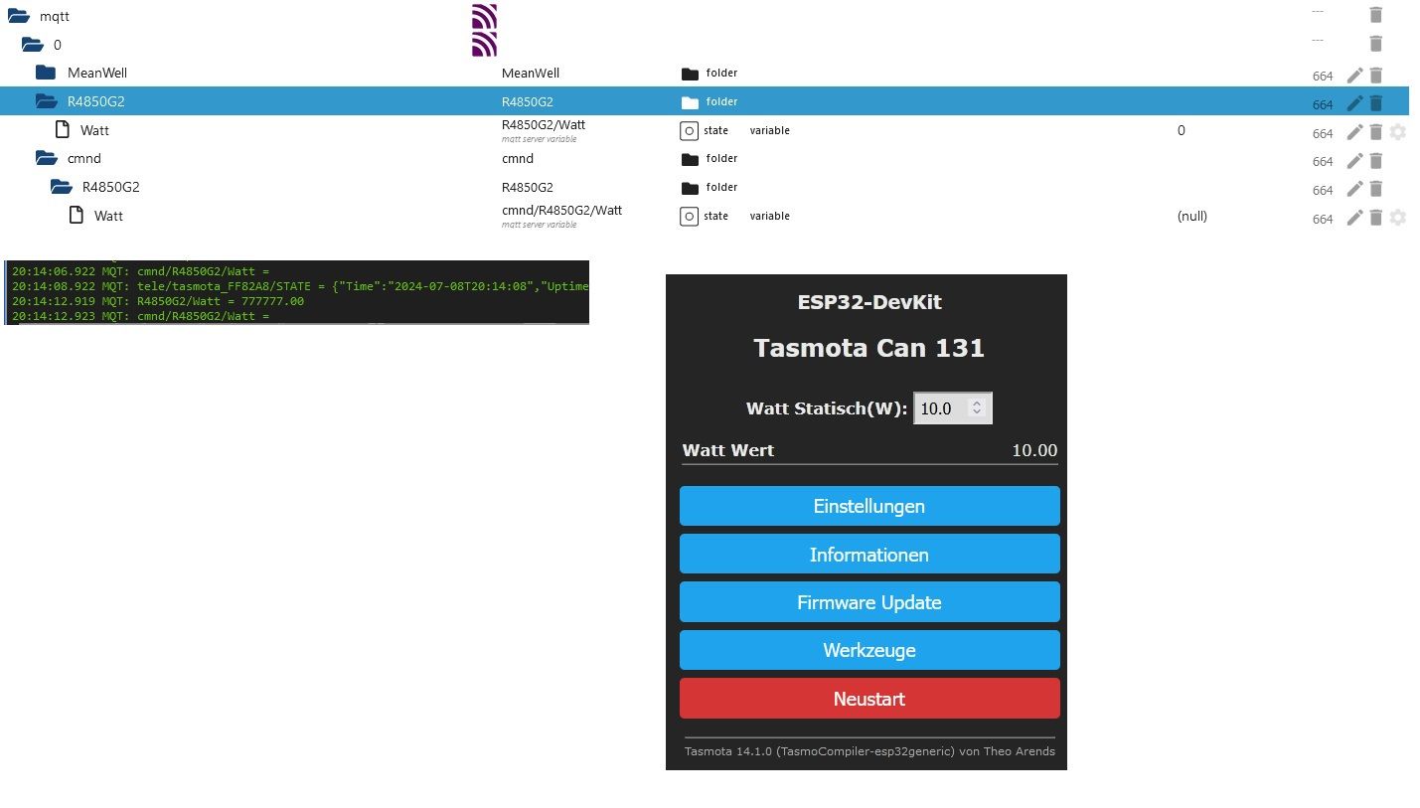Image resolution: width=1420 pixels, height=808 pixels.
Task: Collapse the highlighted R4850G2 folder
Action: click(x=46, y=101)
